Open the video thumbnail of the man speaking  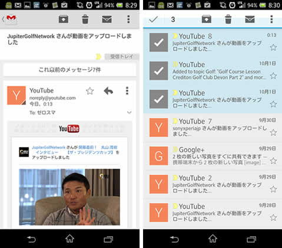(69, 197)
